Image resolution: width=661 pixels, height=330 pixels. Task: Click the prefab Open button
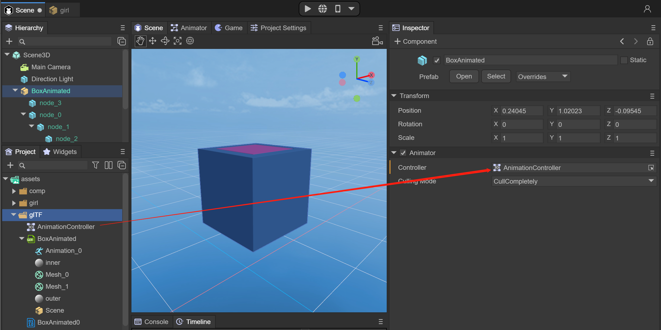point(464,77)
